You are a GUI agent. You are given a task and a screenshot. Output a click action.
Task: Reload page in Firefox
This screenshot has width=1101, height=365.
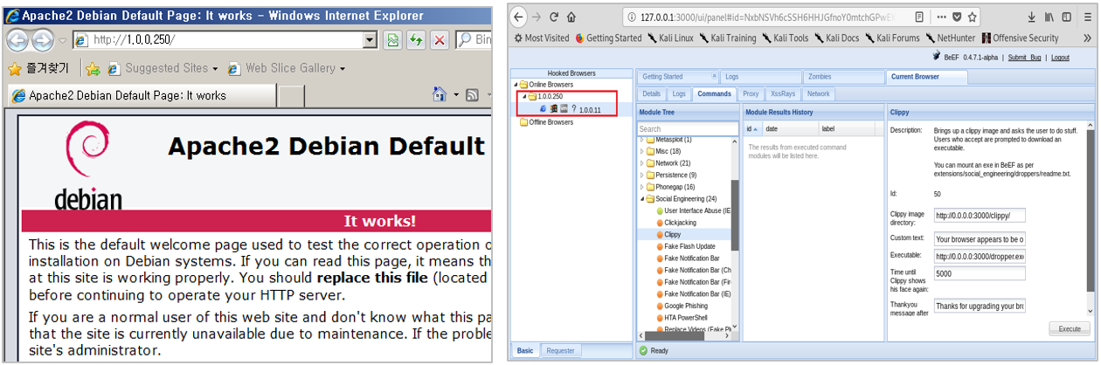(x=554, y=17)
